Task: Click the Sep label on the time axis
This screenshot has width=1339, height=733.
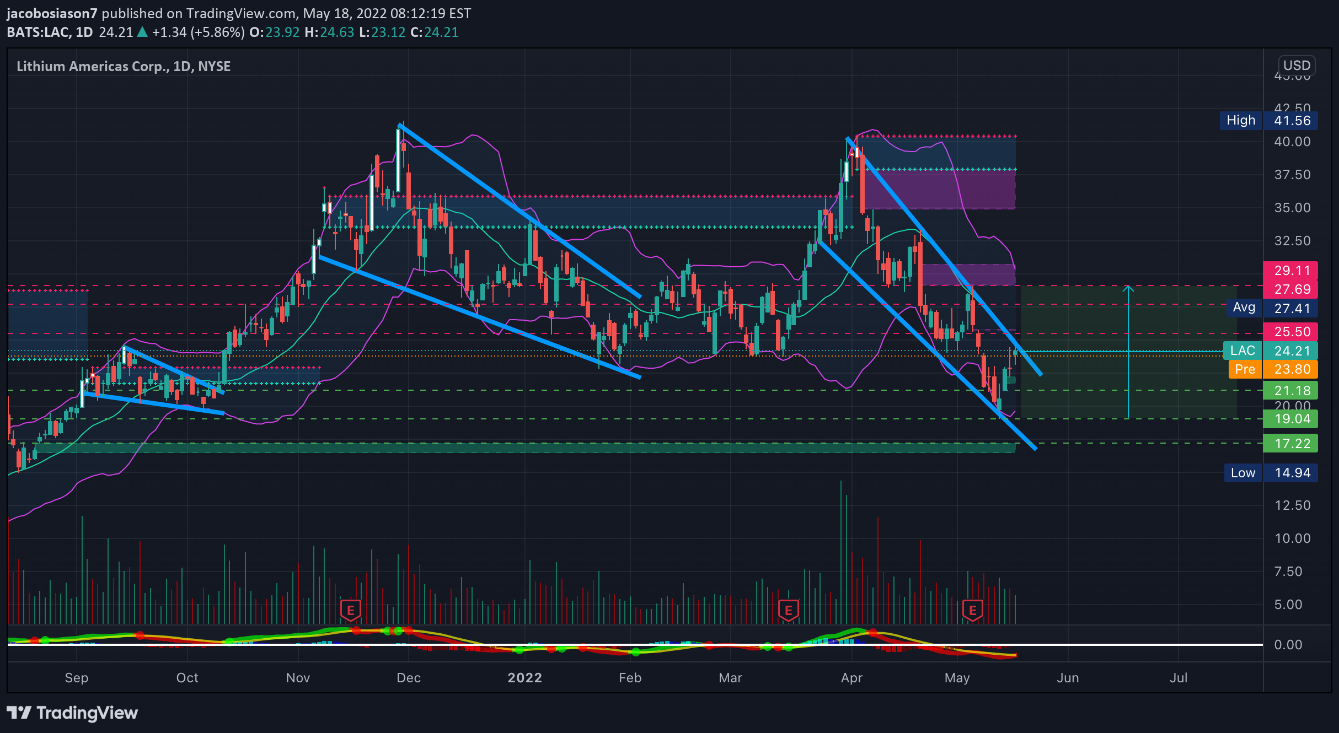Action: point(76,678)
